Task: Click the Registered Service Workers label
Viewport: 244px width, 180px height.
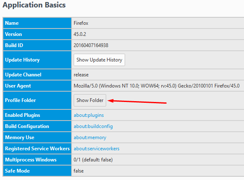Action: [37, 149]
